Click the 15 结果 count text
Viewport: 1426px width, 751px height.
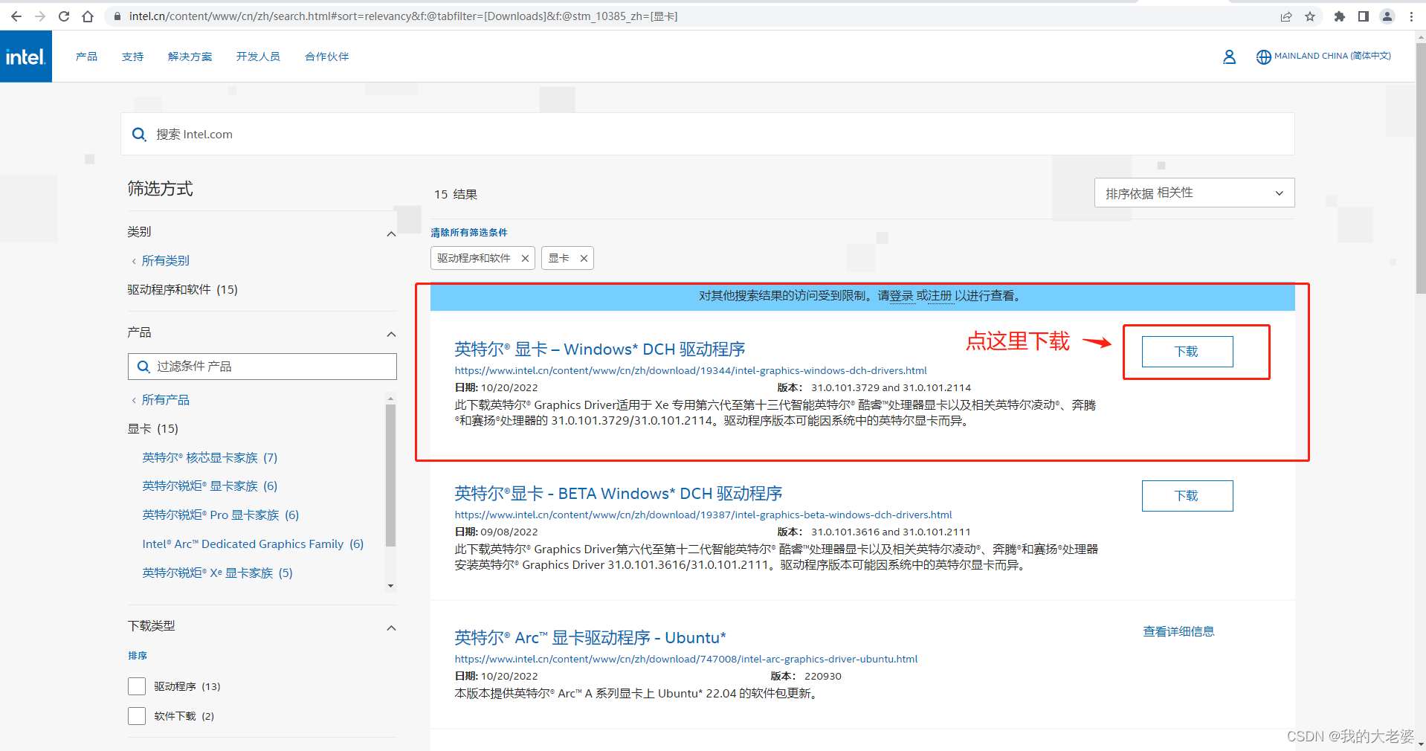(456, 195)
